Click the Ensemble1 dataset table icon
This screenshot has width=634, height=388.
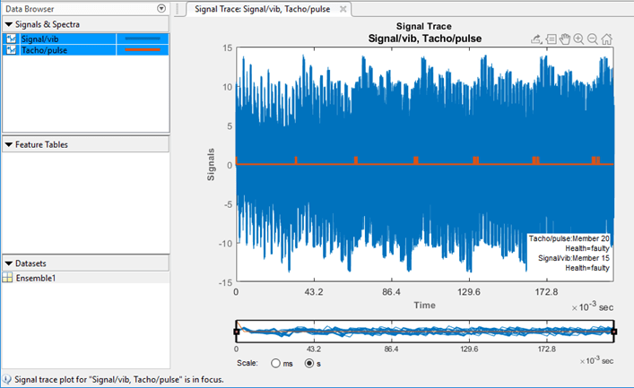point(7,278)
